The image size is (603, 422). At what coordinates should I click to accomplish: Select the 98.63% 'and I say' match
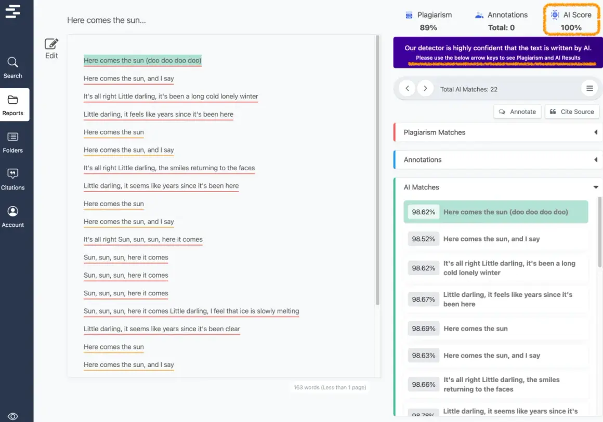496,356
